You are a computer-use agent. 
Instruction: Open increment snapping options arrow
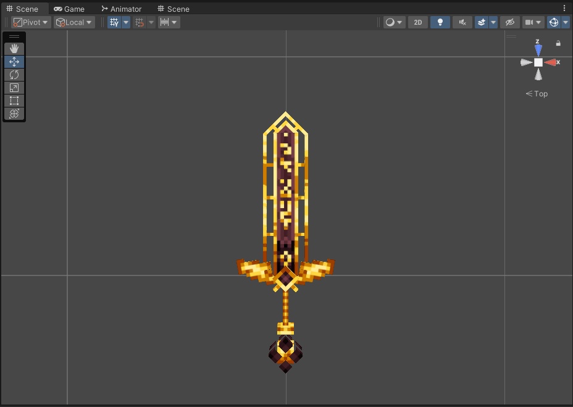point(174,22)
